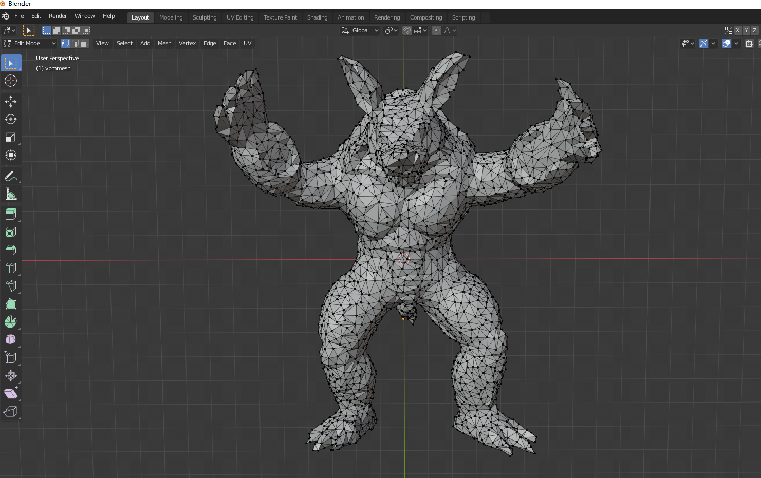Activate the Extrude Region tool
This screenshot has width=761, height=478.
click(x=11, y=214)
